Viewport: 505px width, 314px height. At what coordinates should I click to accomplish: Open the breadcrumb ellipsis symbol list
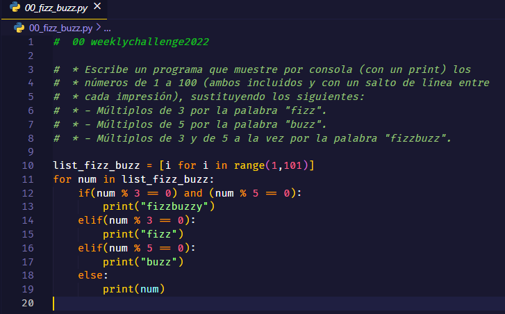pyautogui.click(x=108, y=28)
